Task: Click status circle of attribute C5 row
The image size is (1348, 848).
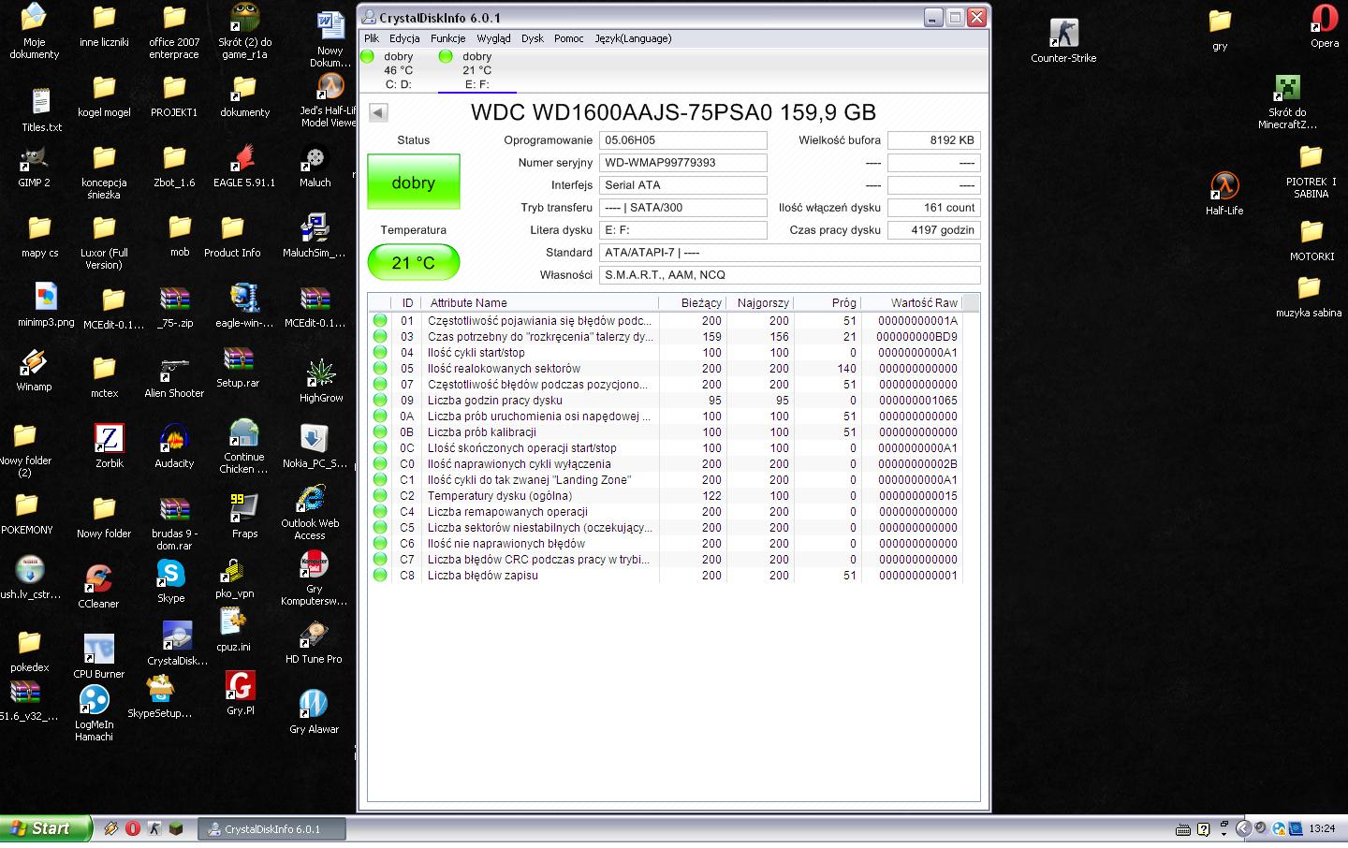Action: pos(380,528)
